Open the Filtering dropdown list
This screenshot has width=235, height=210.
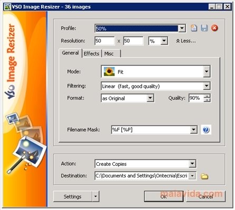click(x=207, y=86)
